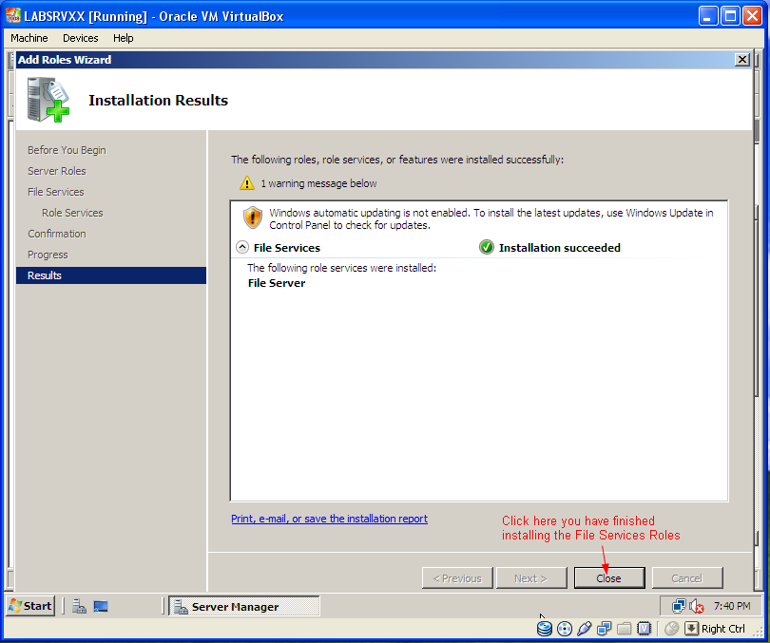Click the VirtualBox shared folders status icon

coord(625,629)
